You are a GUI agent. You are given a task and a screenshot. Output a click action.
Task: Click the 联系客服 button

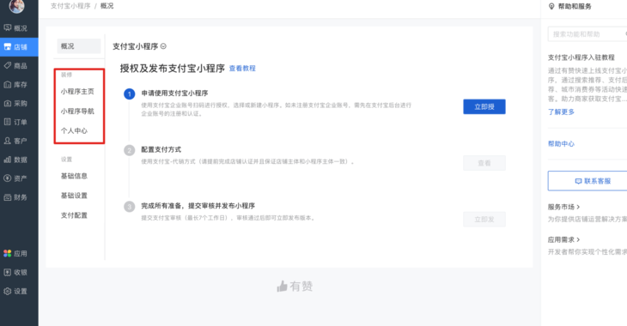coord(587,181)
